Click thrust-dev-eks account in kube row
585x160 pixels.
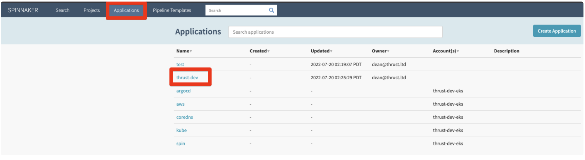[448, 130]
